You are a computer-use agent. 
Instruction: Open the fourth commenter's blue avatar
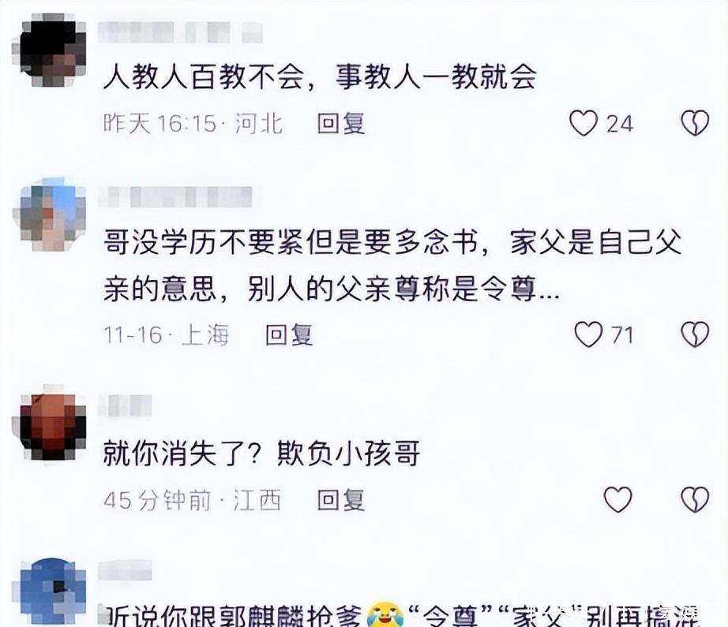(49, 592)
